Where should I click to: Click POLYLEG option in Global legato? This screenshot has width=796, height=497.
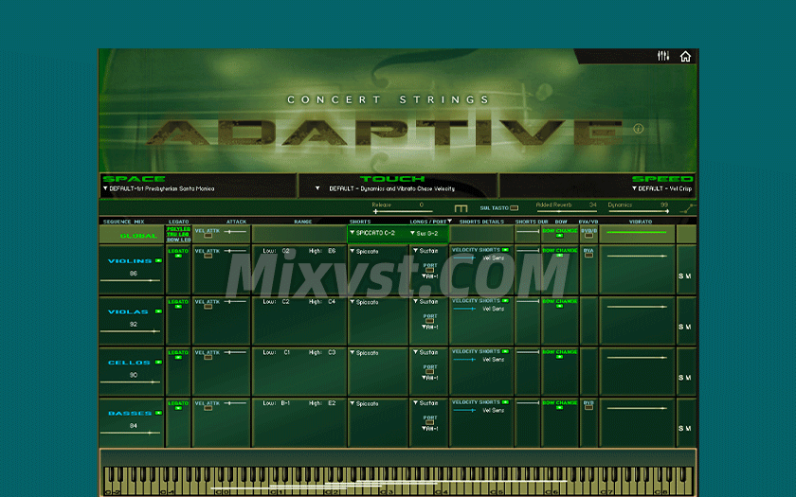click(x=178, y=229)
